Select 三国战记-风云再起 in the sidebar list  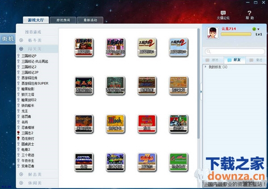coord(35,61)
